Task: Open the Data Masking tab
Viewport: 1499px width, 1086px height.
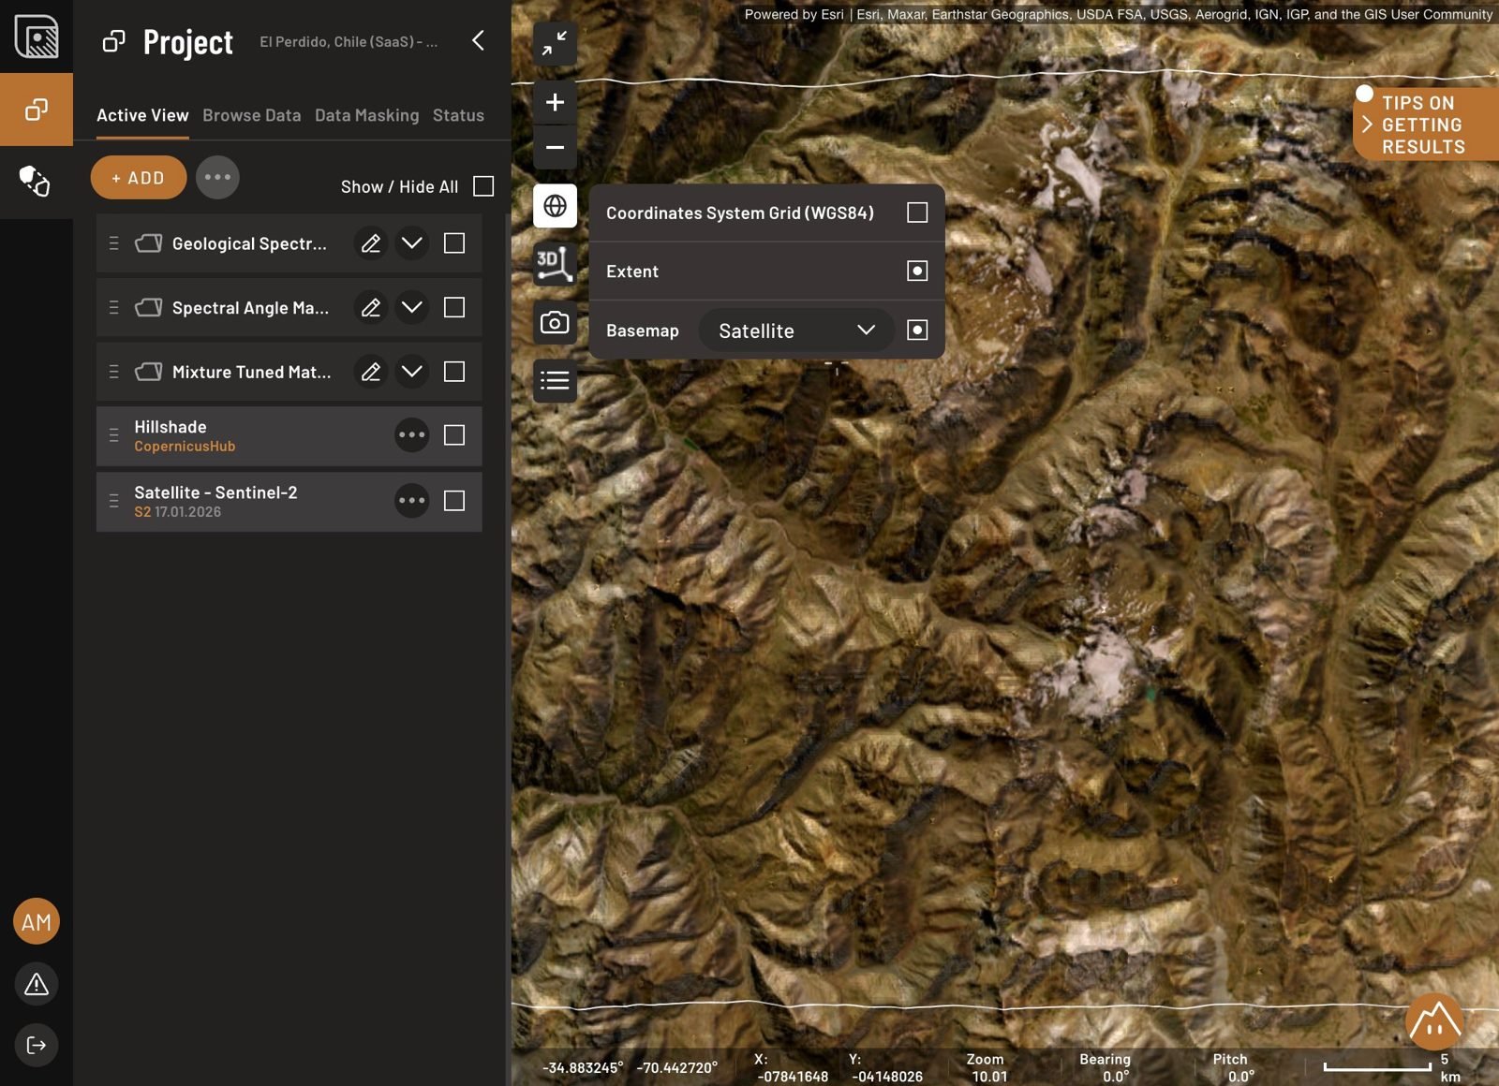Action: tap(367, 115)
